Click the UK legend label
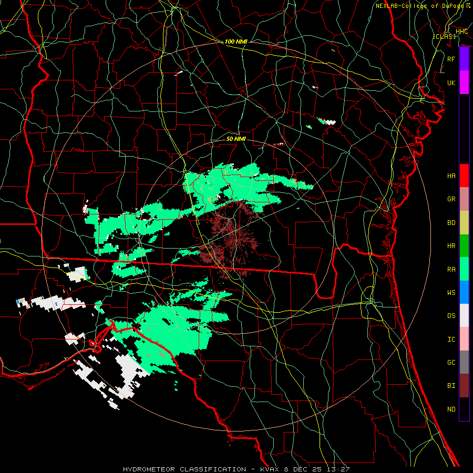 pyautogui.click(x=451, y=83)
